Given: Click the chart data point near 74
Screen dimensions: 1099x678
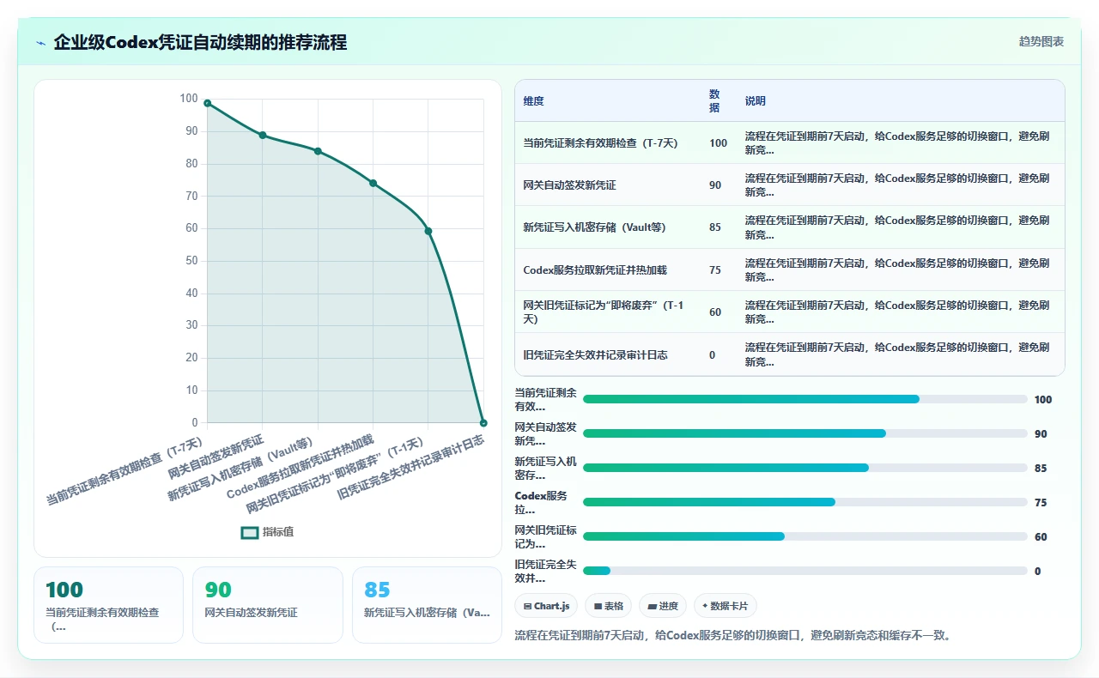Looking at the screenshot, I should (373, 183).
